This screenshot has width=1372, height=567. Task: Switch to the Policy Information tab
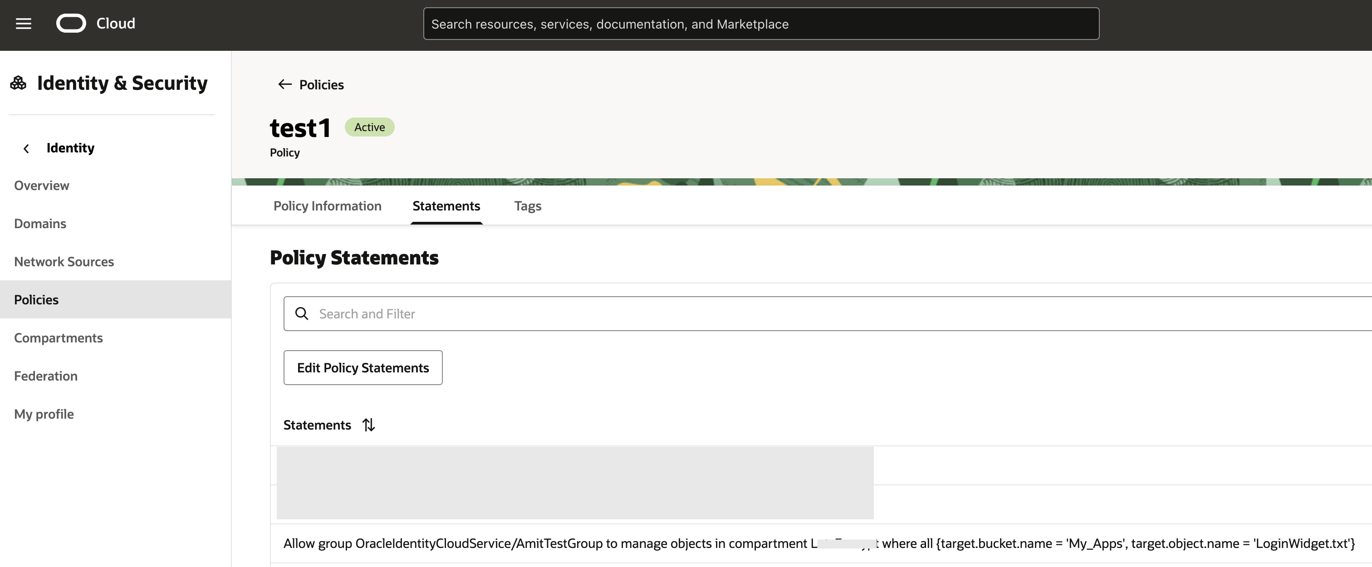click(327, 206)
